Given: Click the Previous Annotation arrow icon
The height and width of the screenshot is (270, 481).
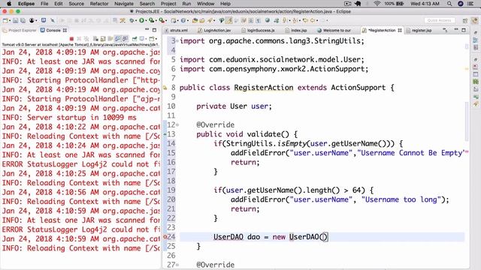Looking at the screenshot, I should click(295, 20).
